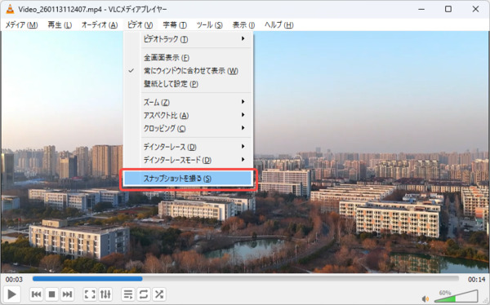Image resolution: width=490 pixels, height=305 pixels.
Task: Seek in the blue playback progress bar
Action: click(x=246, y=279)
